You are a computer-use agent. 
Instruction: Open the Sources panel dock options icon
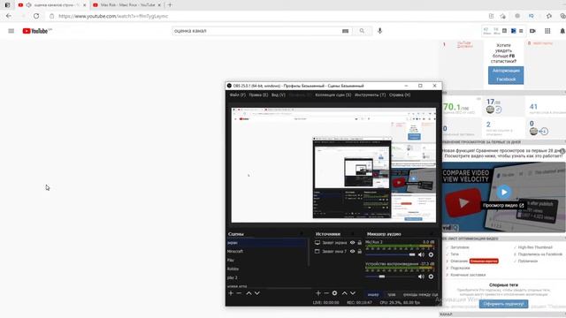353,233
